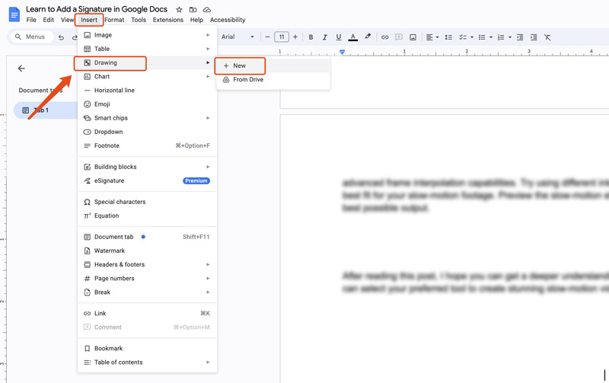This screenshot has width=609, height=383.
Task: Expand the Image submenu
Action: click(x=147, y=35)
